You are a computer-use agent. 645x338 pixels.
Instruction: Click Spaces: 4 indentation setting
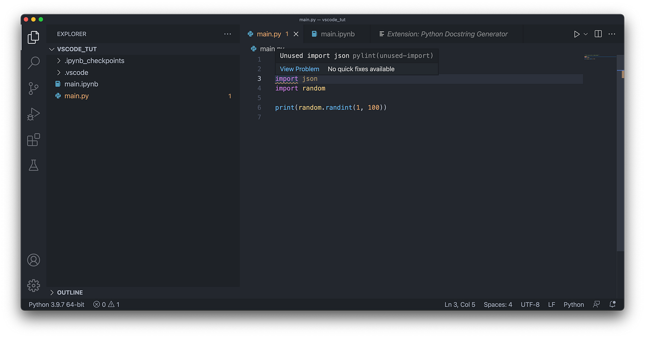click(x=498, y=304)
